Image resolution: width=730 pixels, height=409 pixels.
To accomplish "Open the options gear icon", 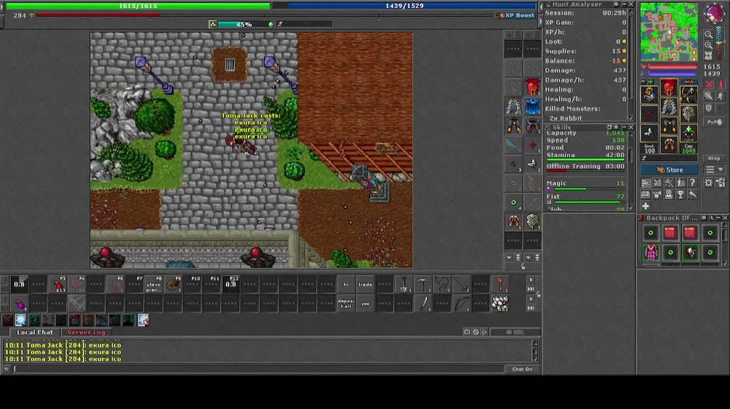I will click(709, 183).
